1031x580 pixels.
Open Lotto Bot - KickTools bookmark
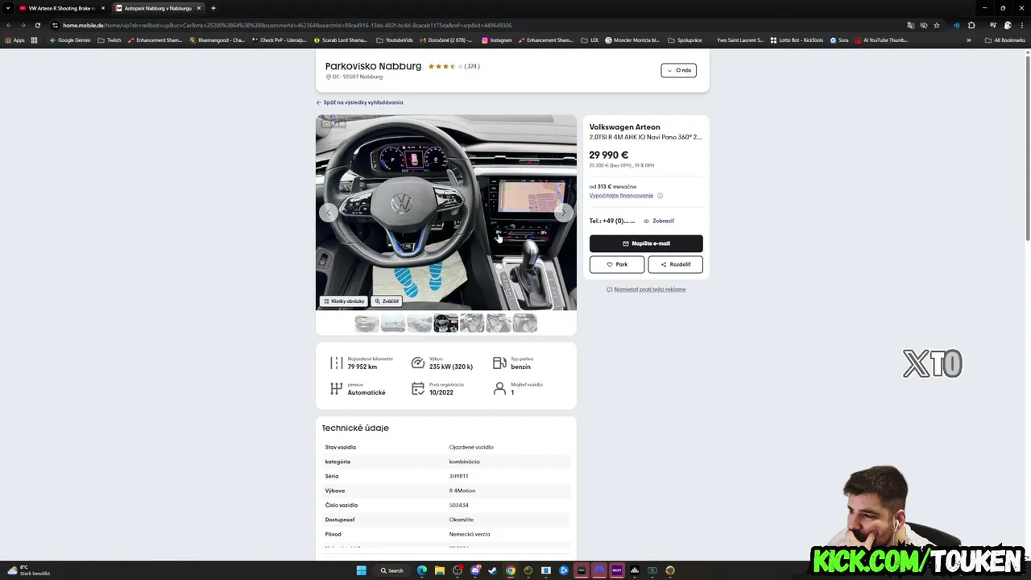click(797, 40)
